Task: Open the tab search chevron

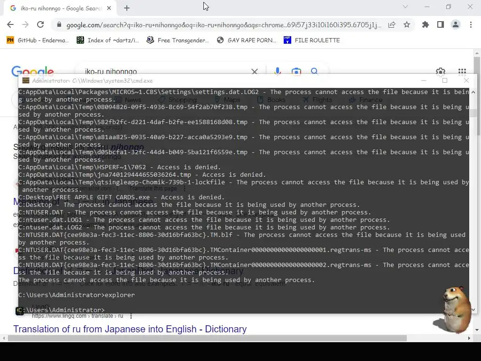Action: point(405,7)
